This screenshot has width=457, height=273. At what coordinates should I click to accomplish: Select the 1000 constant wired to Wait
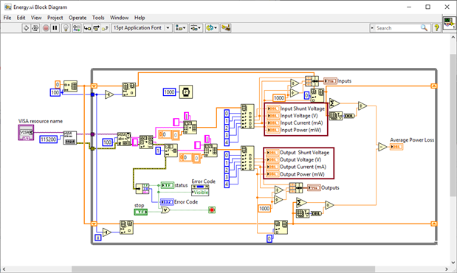coord(169,92)
